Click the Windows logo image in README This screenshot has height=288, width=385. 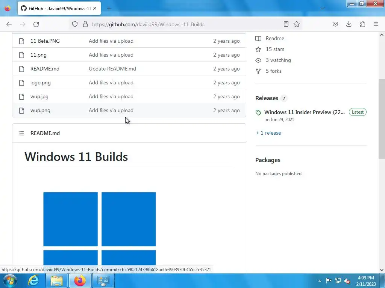click(99, 228)
